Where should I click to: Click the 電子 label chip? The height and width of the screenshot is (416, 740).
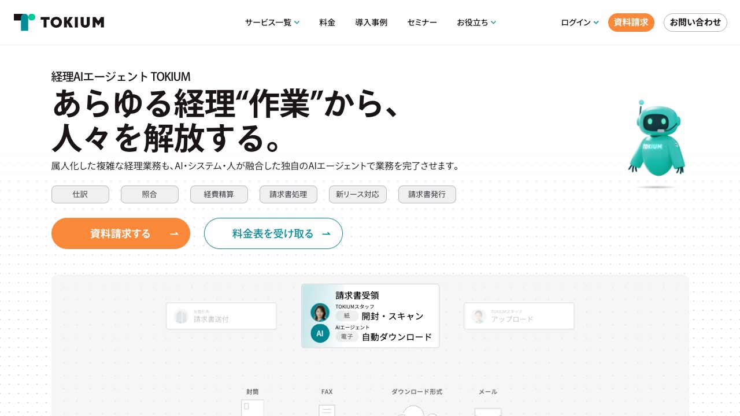click(x=347, y=337)
